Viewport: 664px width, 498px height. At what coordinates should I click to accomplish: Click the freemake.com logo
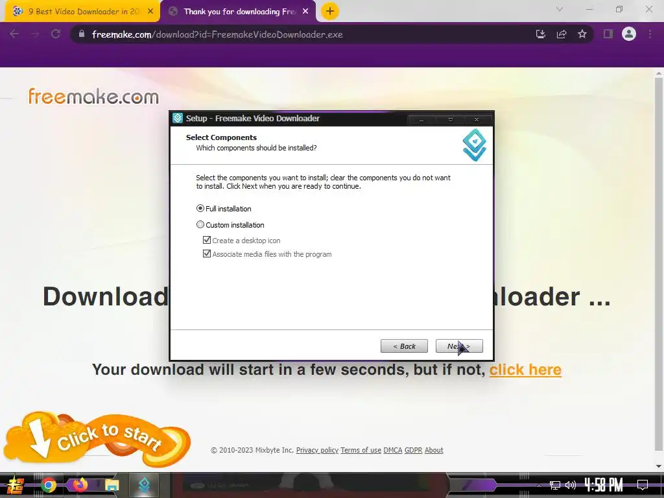(93, 97)
